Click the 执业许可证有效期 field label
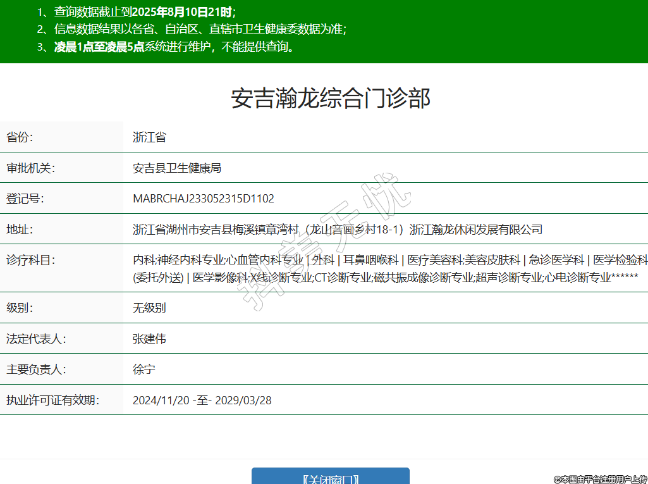Image resolution: width=648 pixels, height=484 pixels. [53, 400]
